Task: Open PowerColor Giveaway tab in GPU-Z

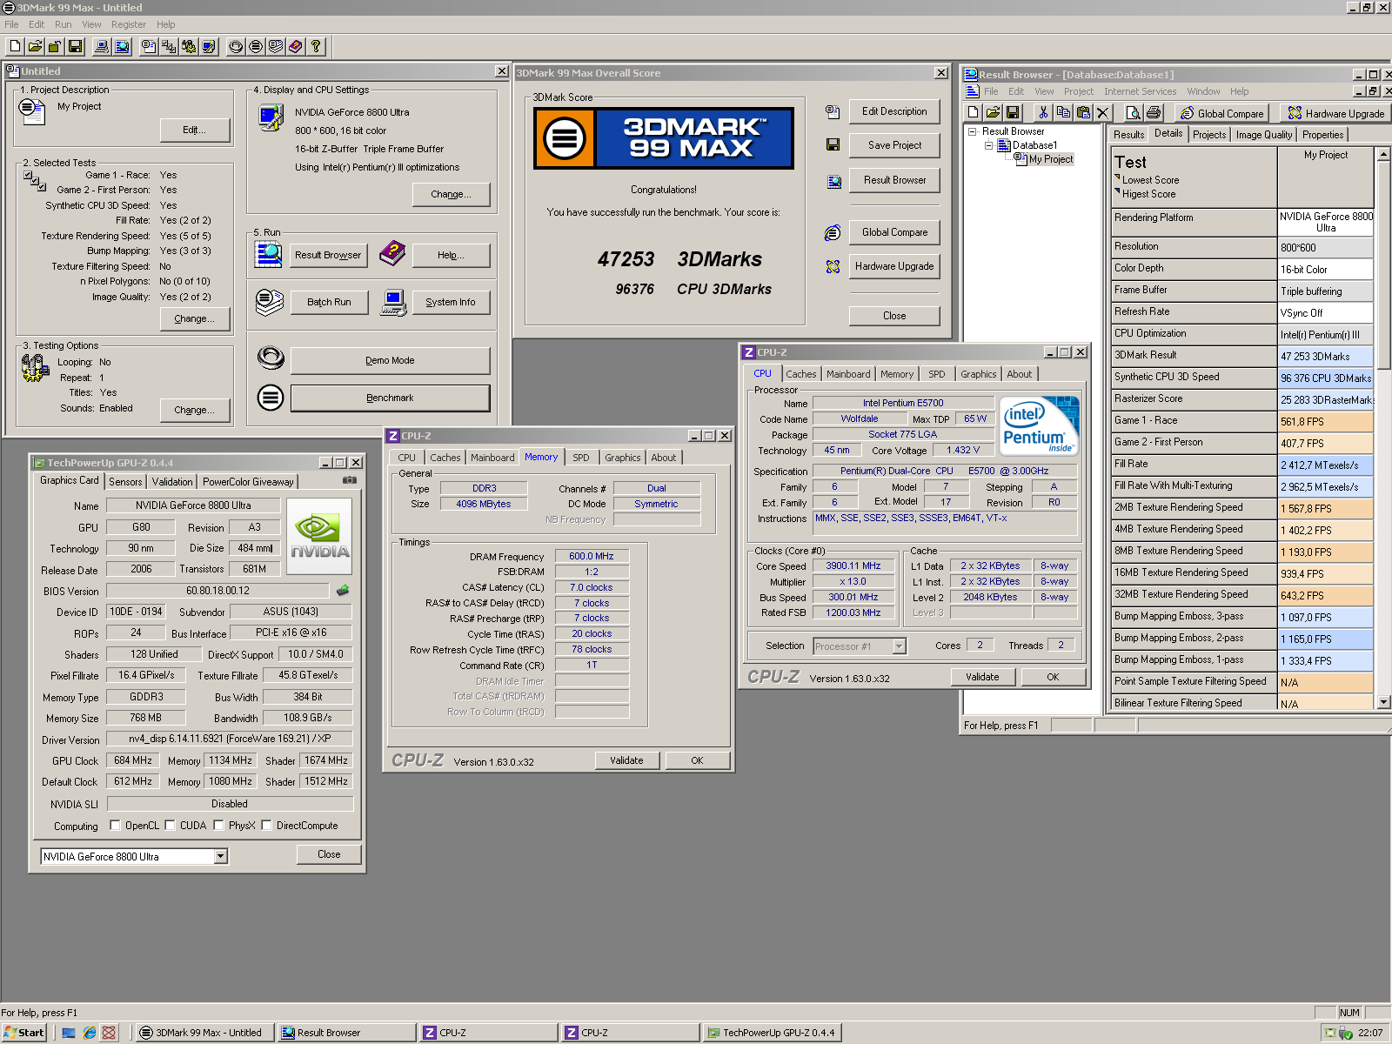Action: point(248,481)
